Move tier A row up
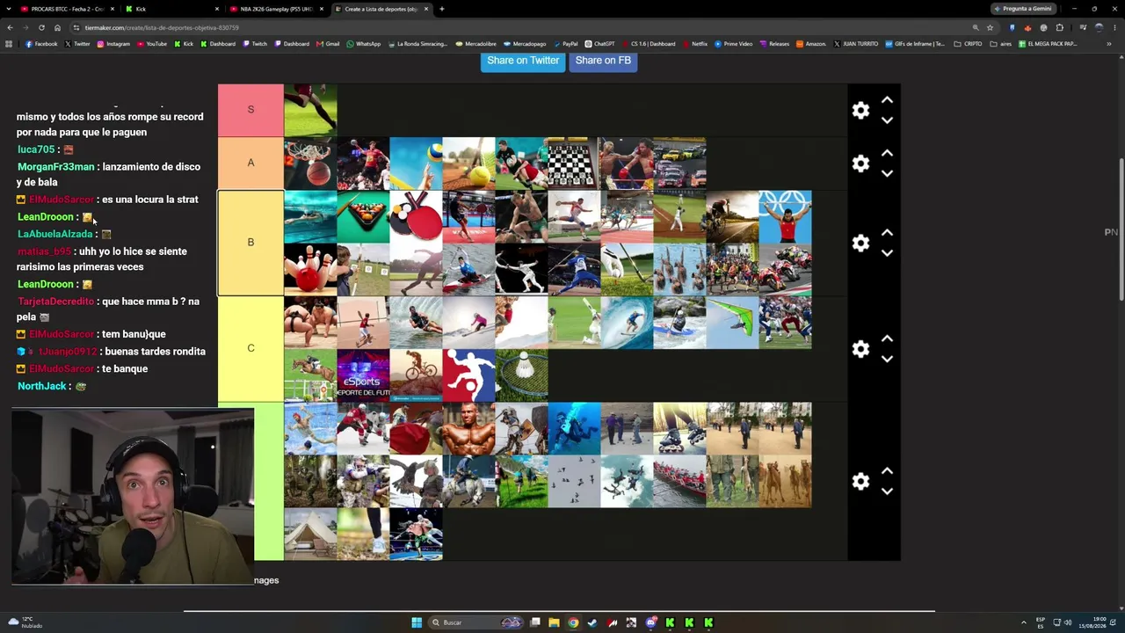 [887, 153]
